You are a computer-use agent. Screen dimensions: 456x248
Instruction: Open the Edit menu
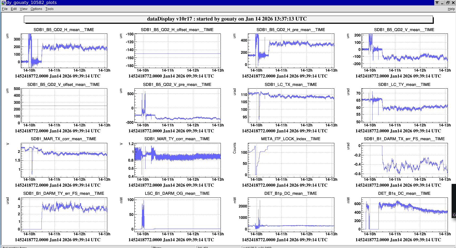[x=14, y=9]
